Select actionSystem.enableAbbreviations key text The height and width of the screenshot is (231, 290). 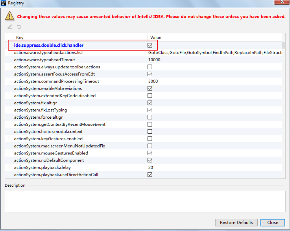click(48, 88)
